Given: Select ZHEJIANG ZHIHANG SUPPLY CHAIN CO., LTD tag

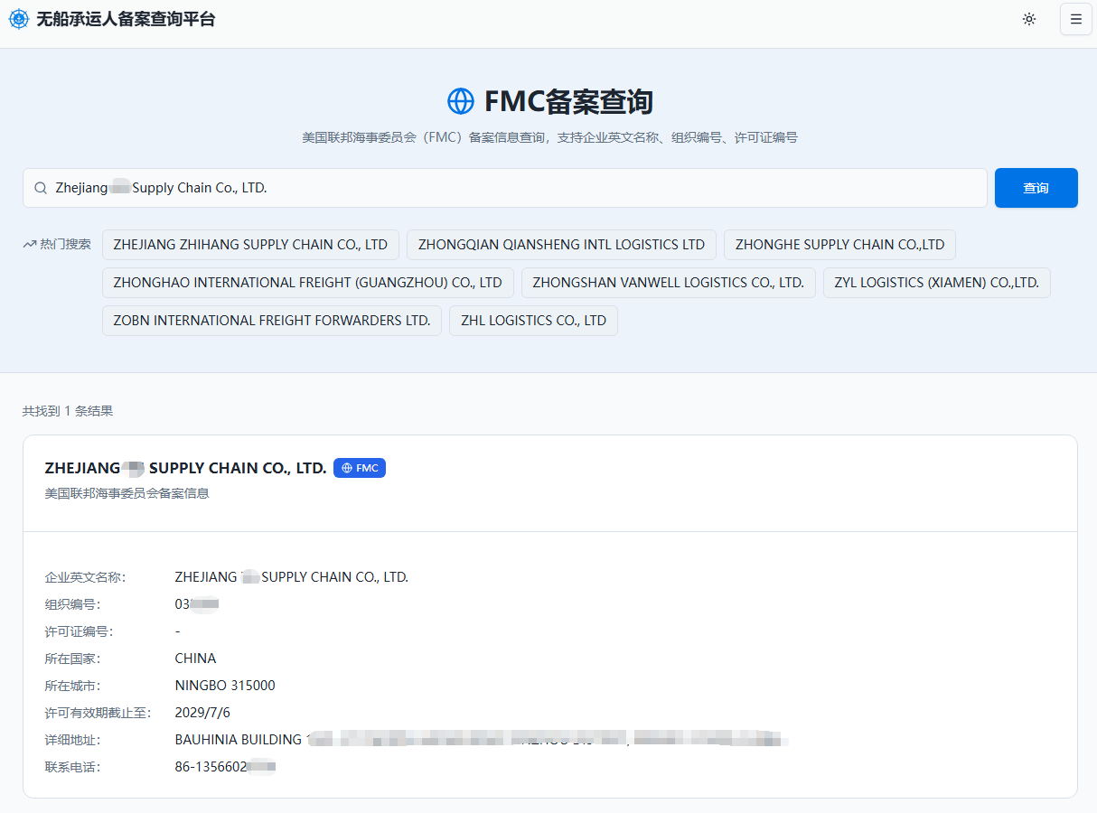Looking at the screenshot, I should point(250,245).
